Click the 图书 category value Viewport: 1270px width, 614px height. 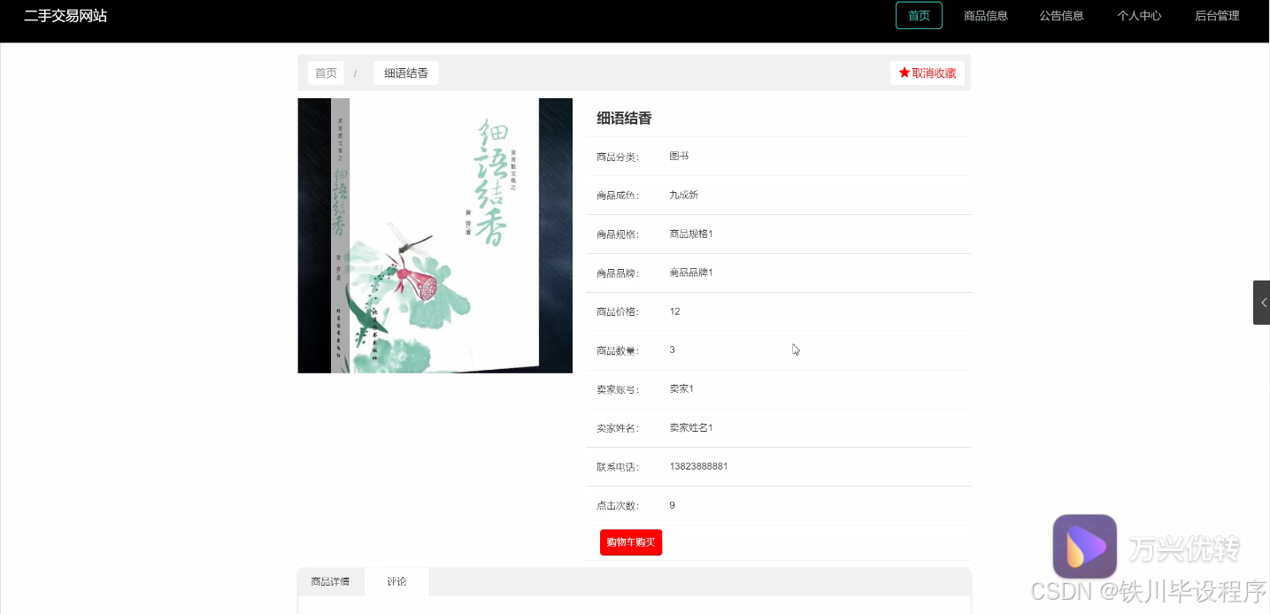click(x=679, y=157)
